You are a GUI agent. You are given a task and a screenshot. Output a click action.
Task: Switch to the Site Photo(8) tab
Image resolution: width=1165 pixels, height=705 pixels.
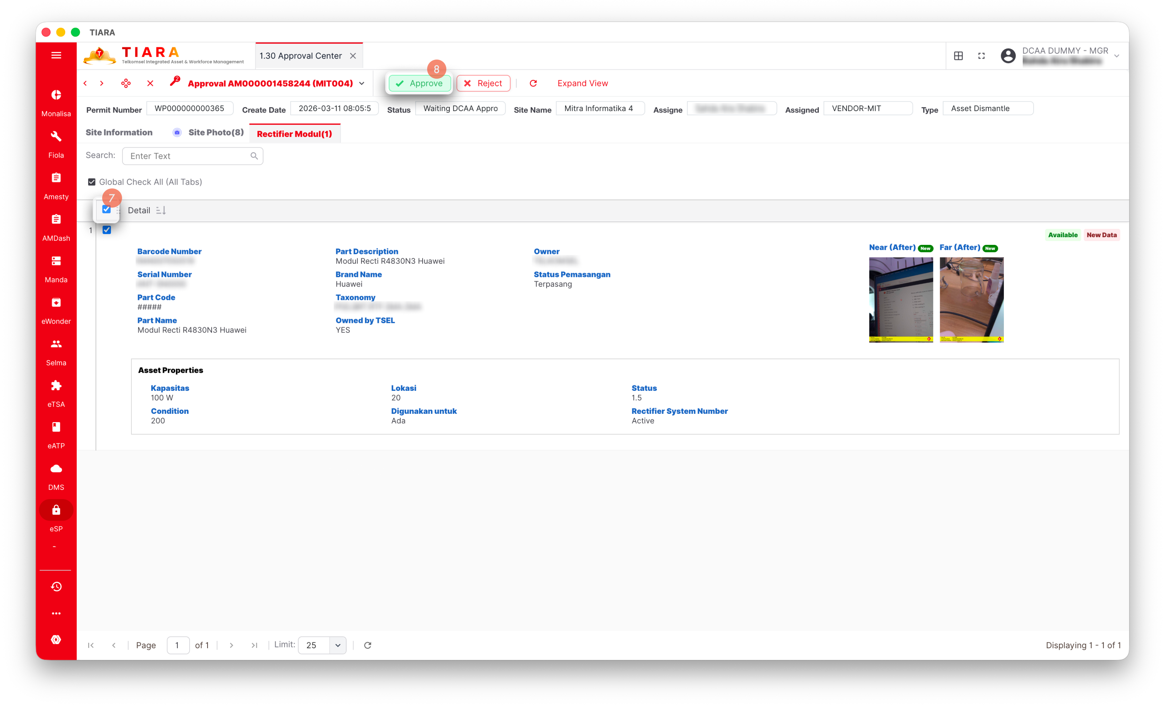pos(215,132)
